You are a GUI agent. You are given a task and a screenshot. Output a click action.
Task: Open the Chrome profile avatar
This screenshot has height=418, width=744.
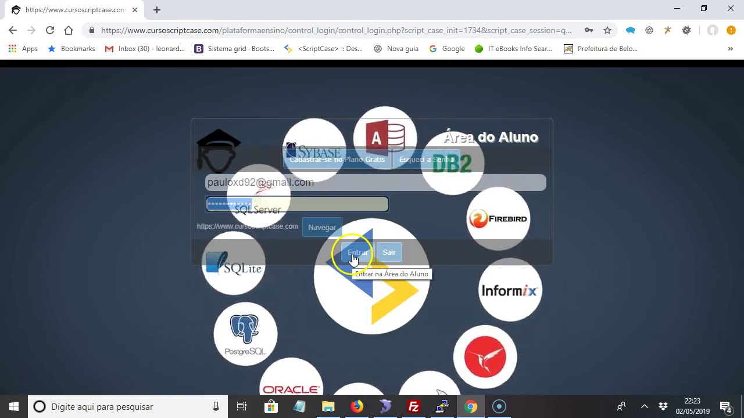712,30
